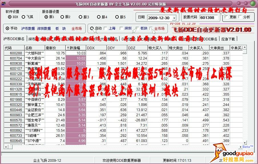Open the 日期 date dropdown arrow

174,18
